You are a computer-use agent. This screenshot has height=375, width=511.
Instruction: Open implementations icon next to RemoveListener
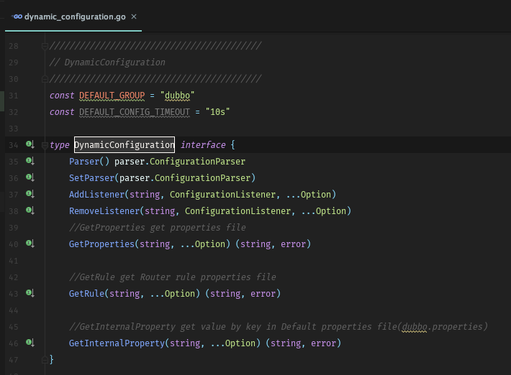click(30, 210)
